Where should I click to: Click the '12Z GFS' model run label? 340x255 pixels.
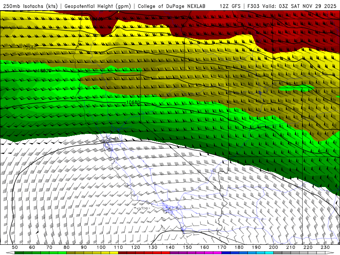[230, 6]
